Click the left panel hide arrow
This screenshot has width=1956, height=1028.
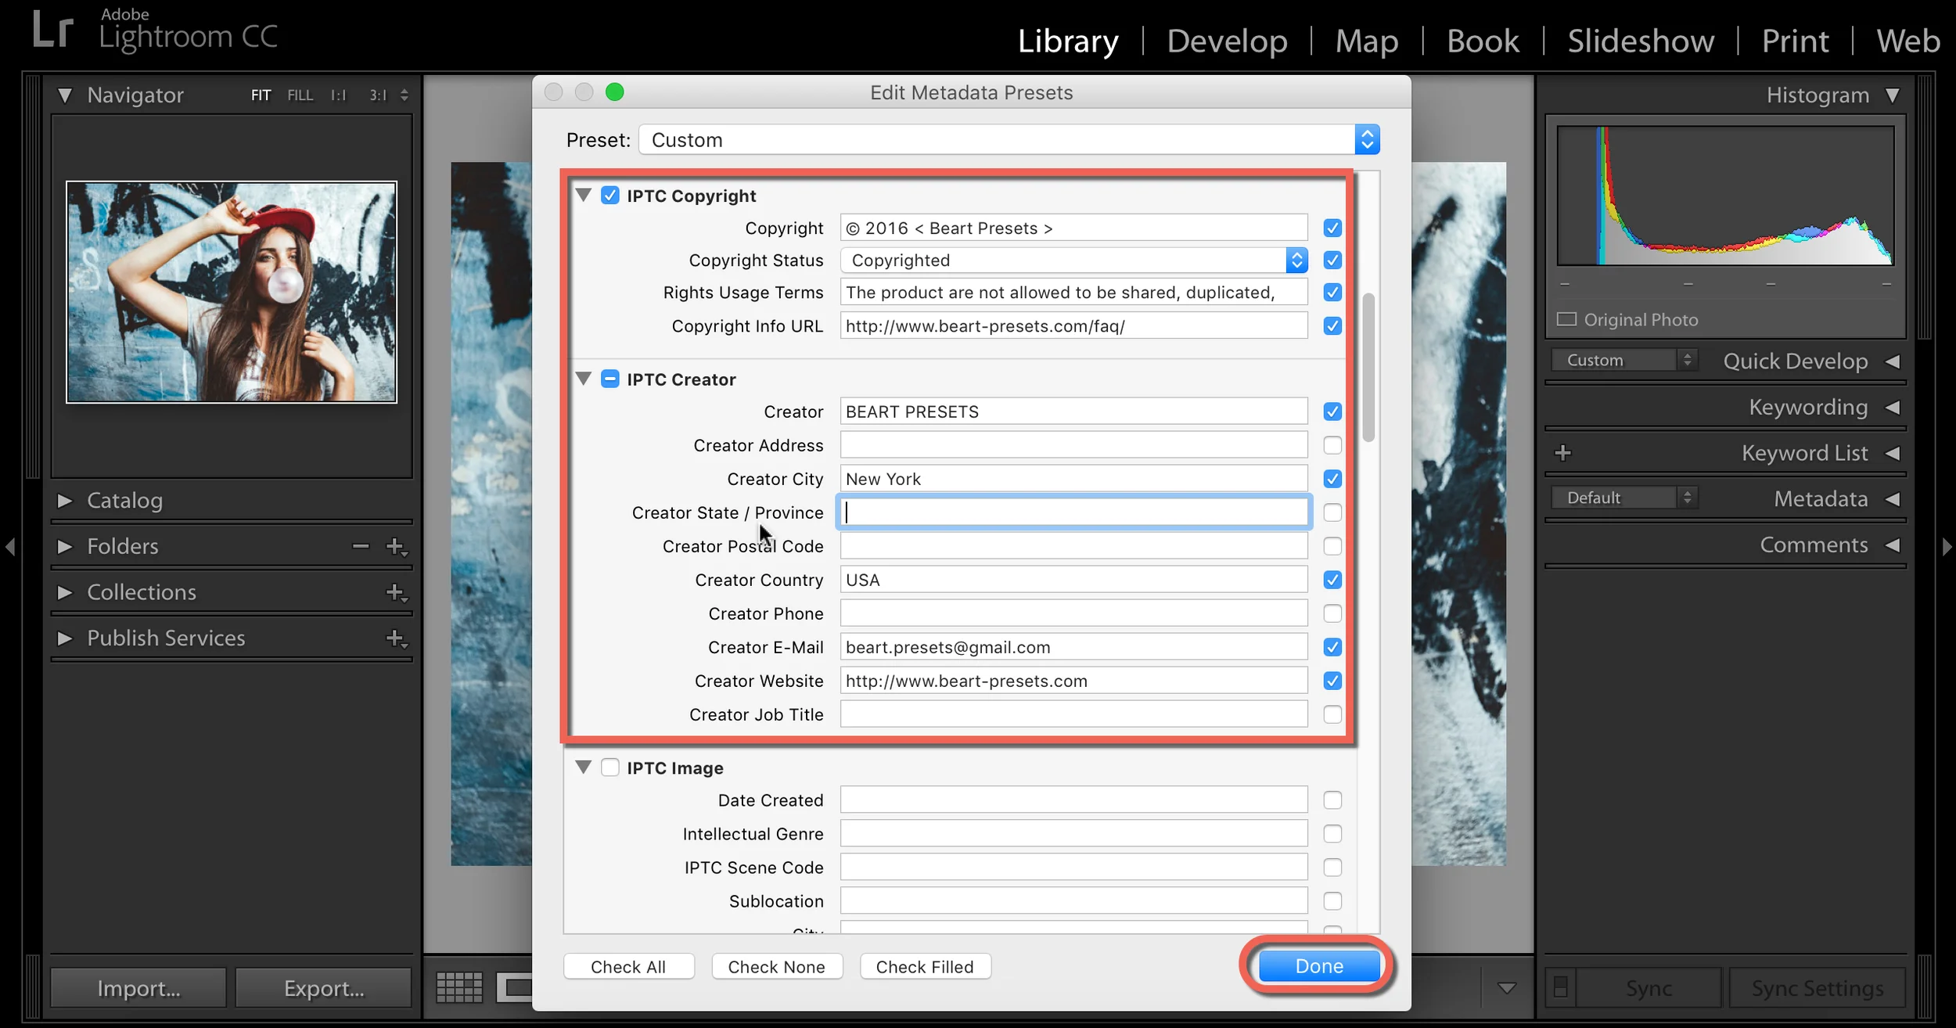(10, 546)
